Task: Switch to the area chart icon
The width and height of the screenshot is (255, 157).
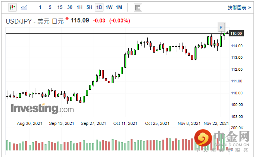Action: click(x=24, y=7)
